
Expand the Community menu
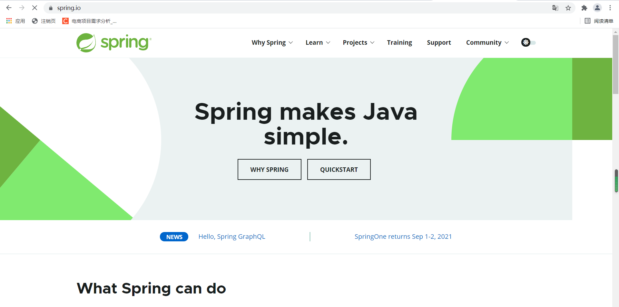tap(487, 42)
